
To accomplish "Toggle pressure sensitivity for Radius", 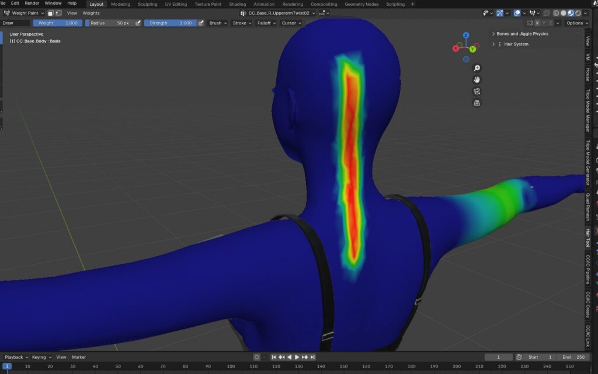I will 138,23.
